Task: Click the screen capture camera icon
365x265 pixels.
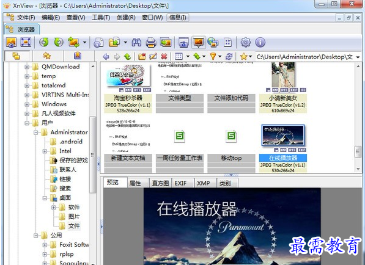Action: pos(183,43)
